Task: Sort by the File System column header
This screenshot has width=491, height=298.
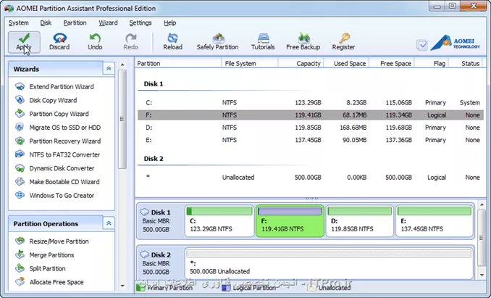Action: (250, 63)
